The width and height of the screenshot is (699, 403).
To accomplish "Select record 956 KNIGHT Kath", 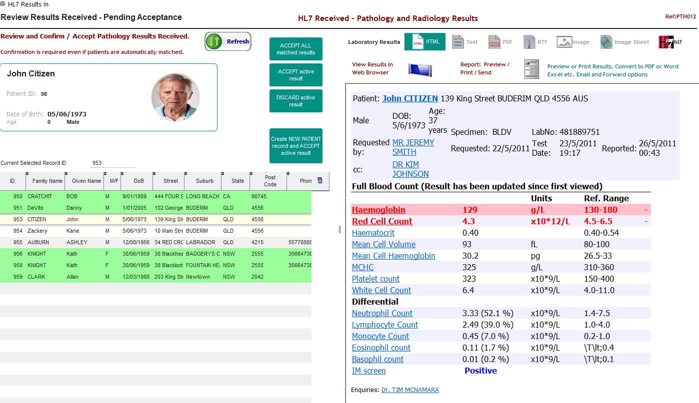I will pyautogui.click(x=155, y=254).
